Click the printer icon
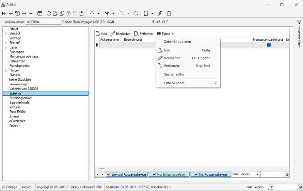 pos(146,13)
